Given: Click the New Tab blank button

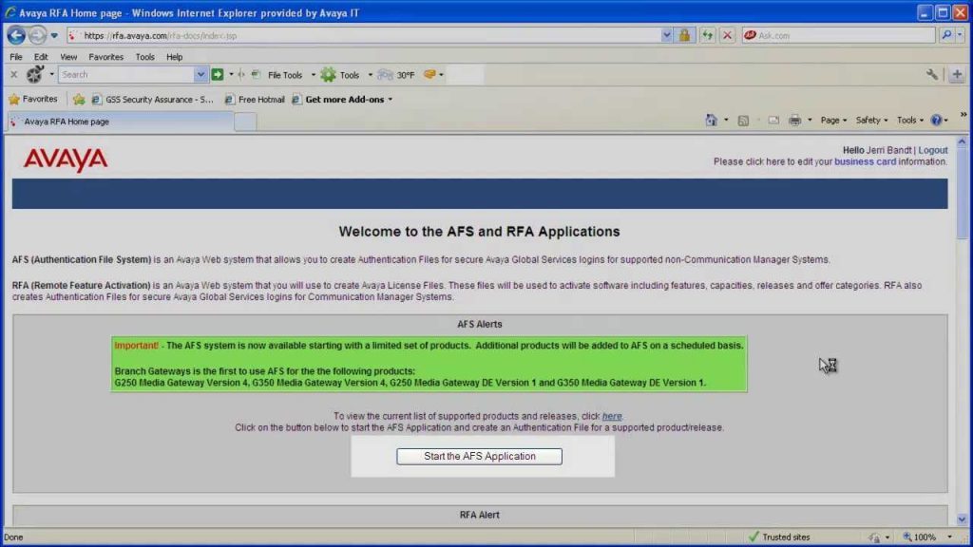Looking at the screenshot, I should pyautogui.click(x=245, y=123).
